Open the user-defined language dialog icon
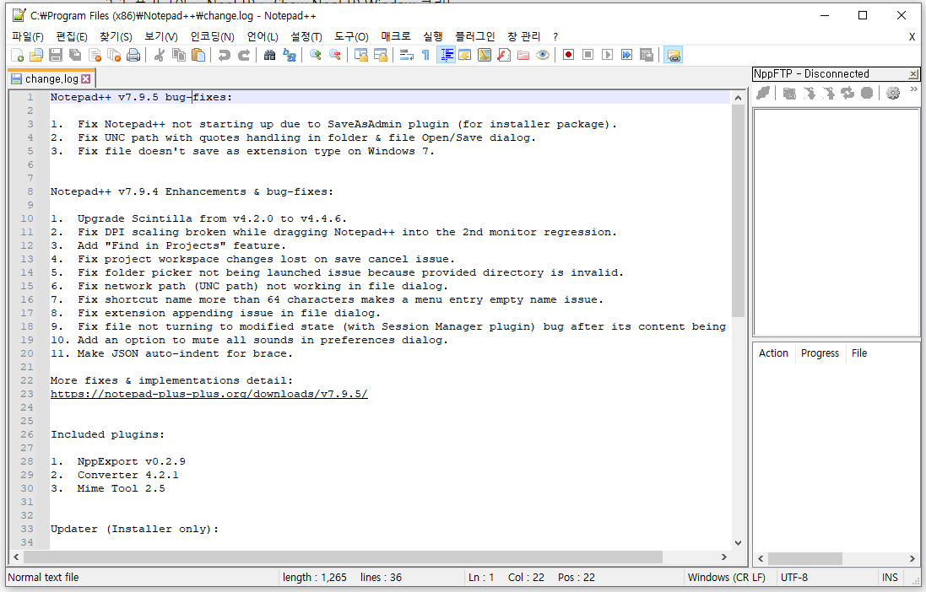The height and width of the screenshot is (592, 926). coord(465,56)
